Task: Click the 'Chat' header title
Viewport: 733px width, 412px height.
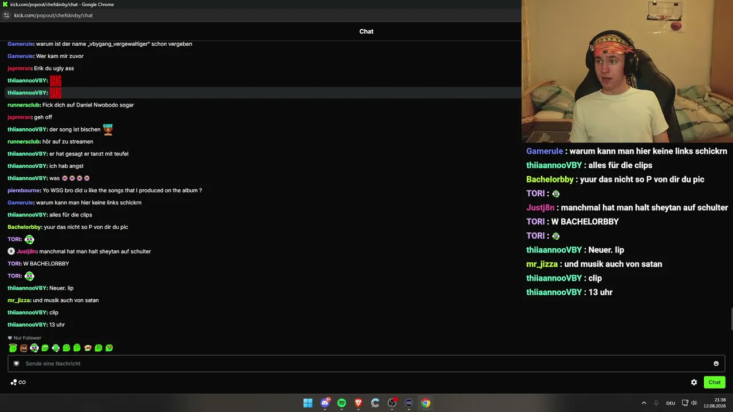Action: tap(366, 31)
